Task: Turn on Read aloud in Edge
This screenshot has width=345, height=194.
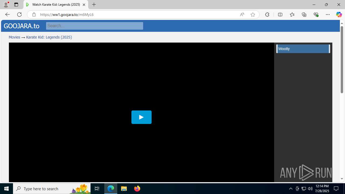Action: [x=242, y=15]
